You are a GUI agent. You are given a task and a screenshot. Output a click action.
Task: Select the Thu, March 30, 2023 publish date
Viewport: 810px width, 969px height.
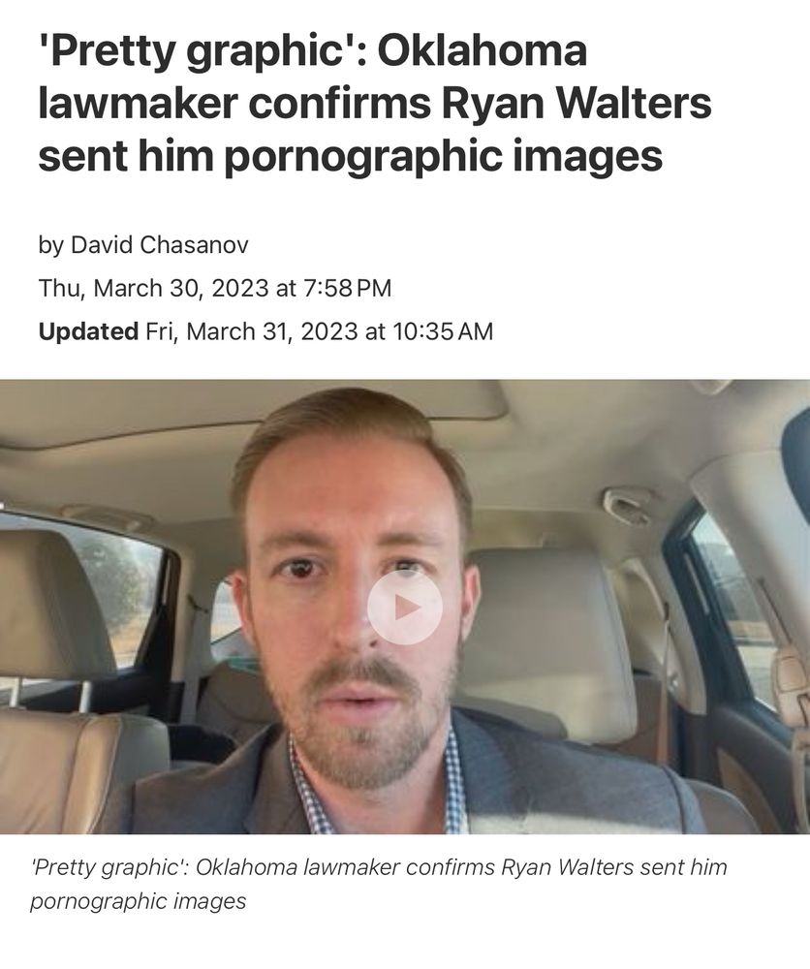tap(154, 289)
